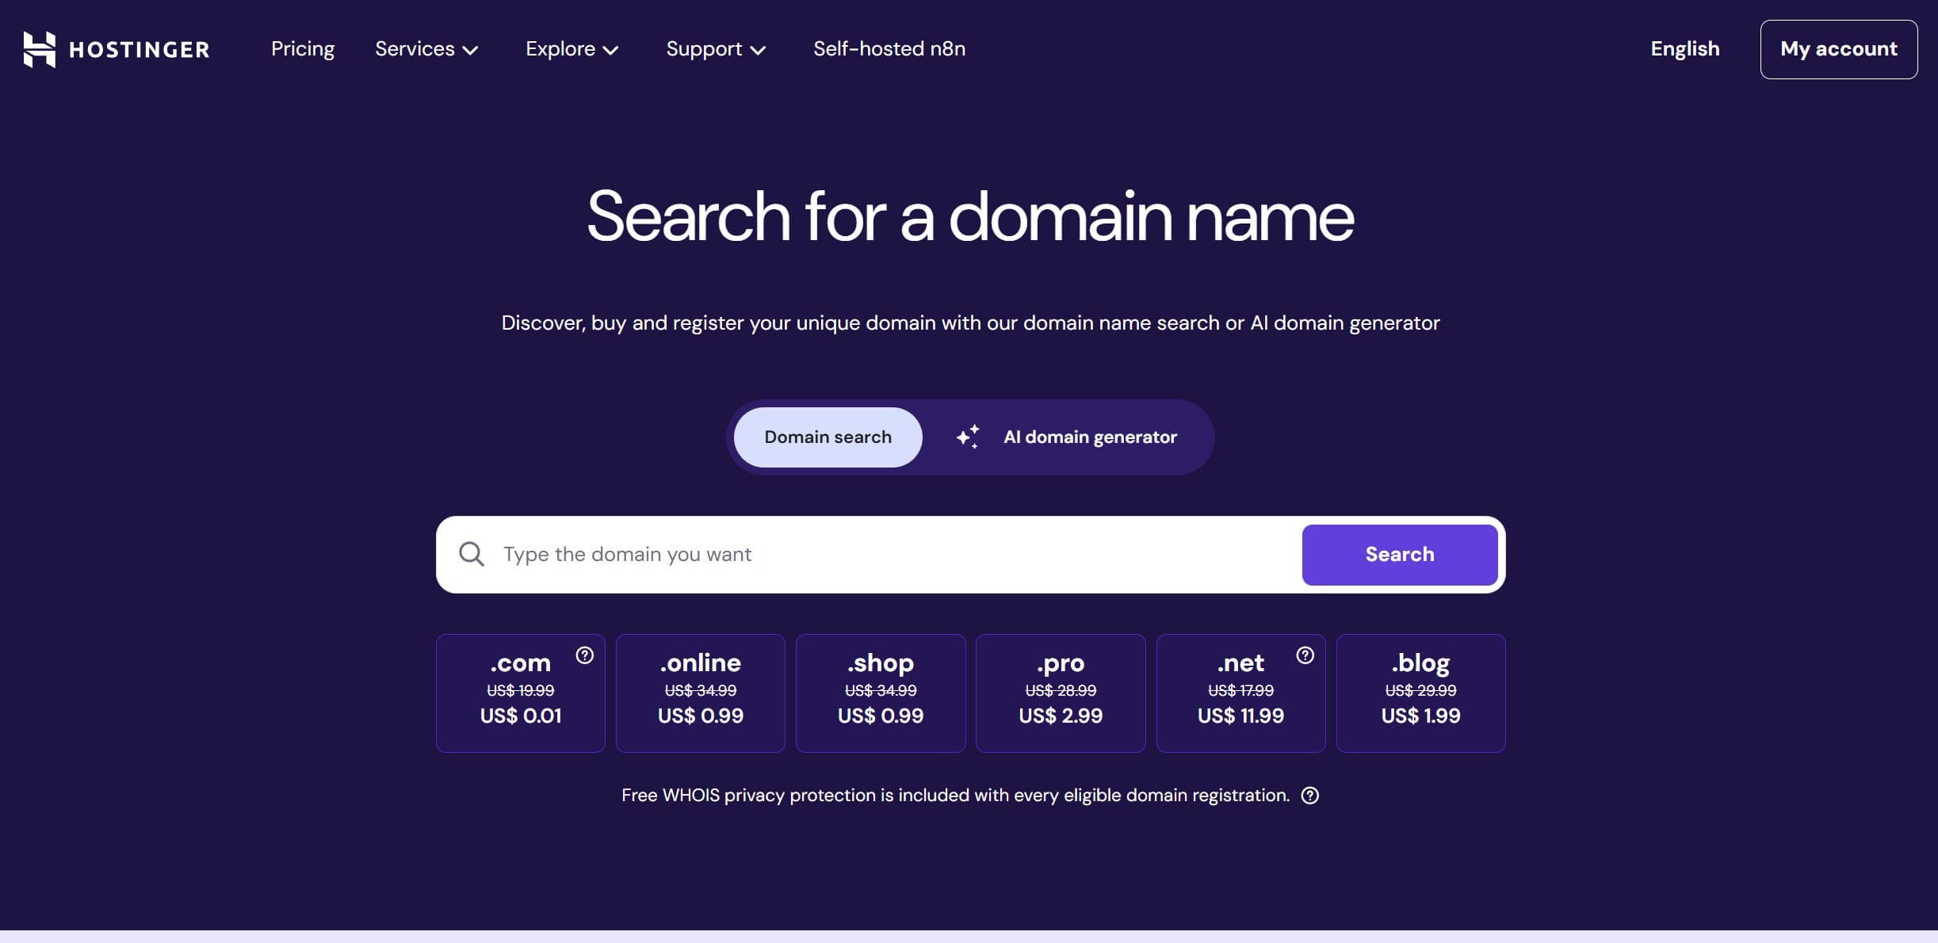Expand the Support dropdown menu
This screenshot has width=1938, height=943.
[x=716, y=49]
